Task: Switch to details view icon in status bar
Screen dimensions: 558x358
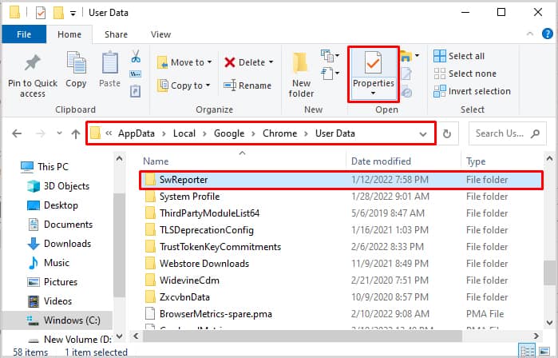Action: [x=527, y=351]
